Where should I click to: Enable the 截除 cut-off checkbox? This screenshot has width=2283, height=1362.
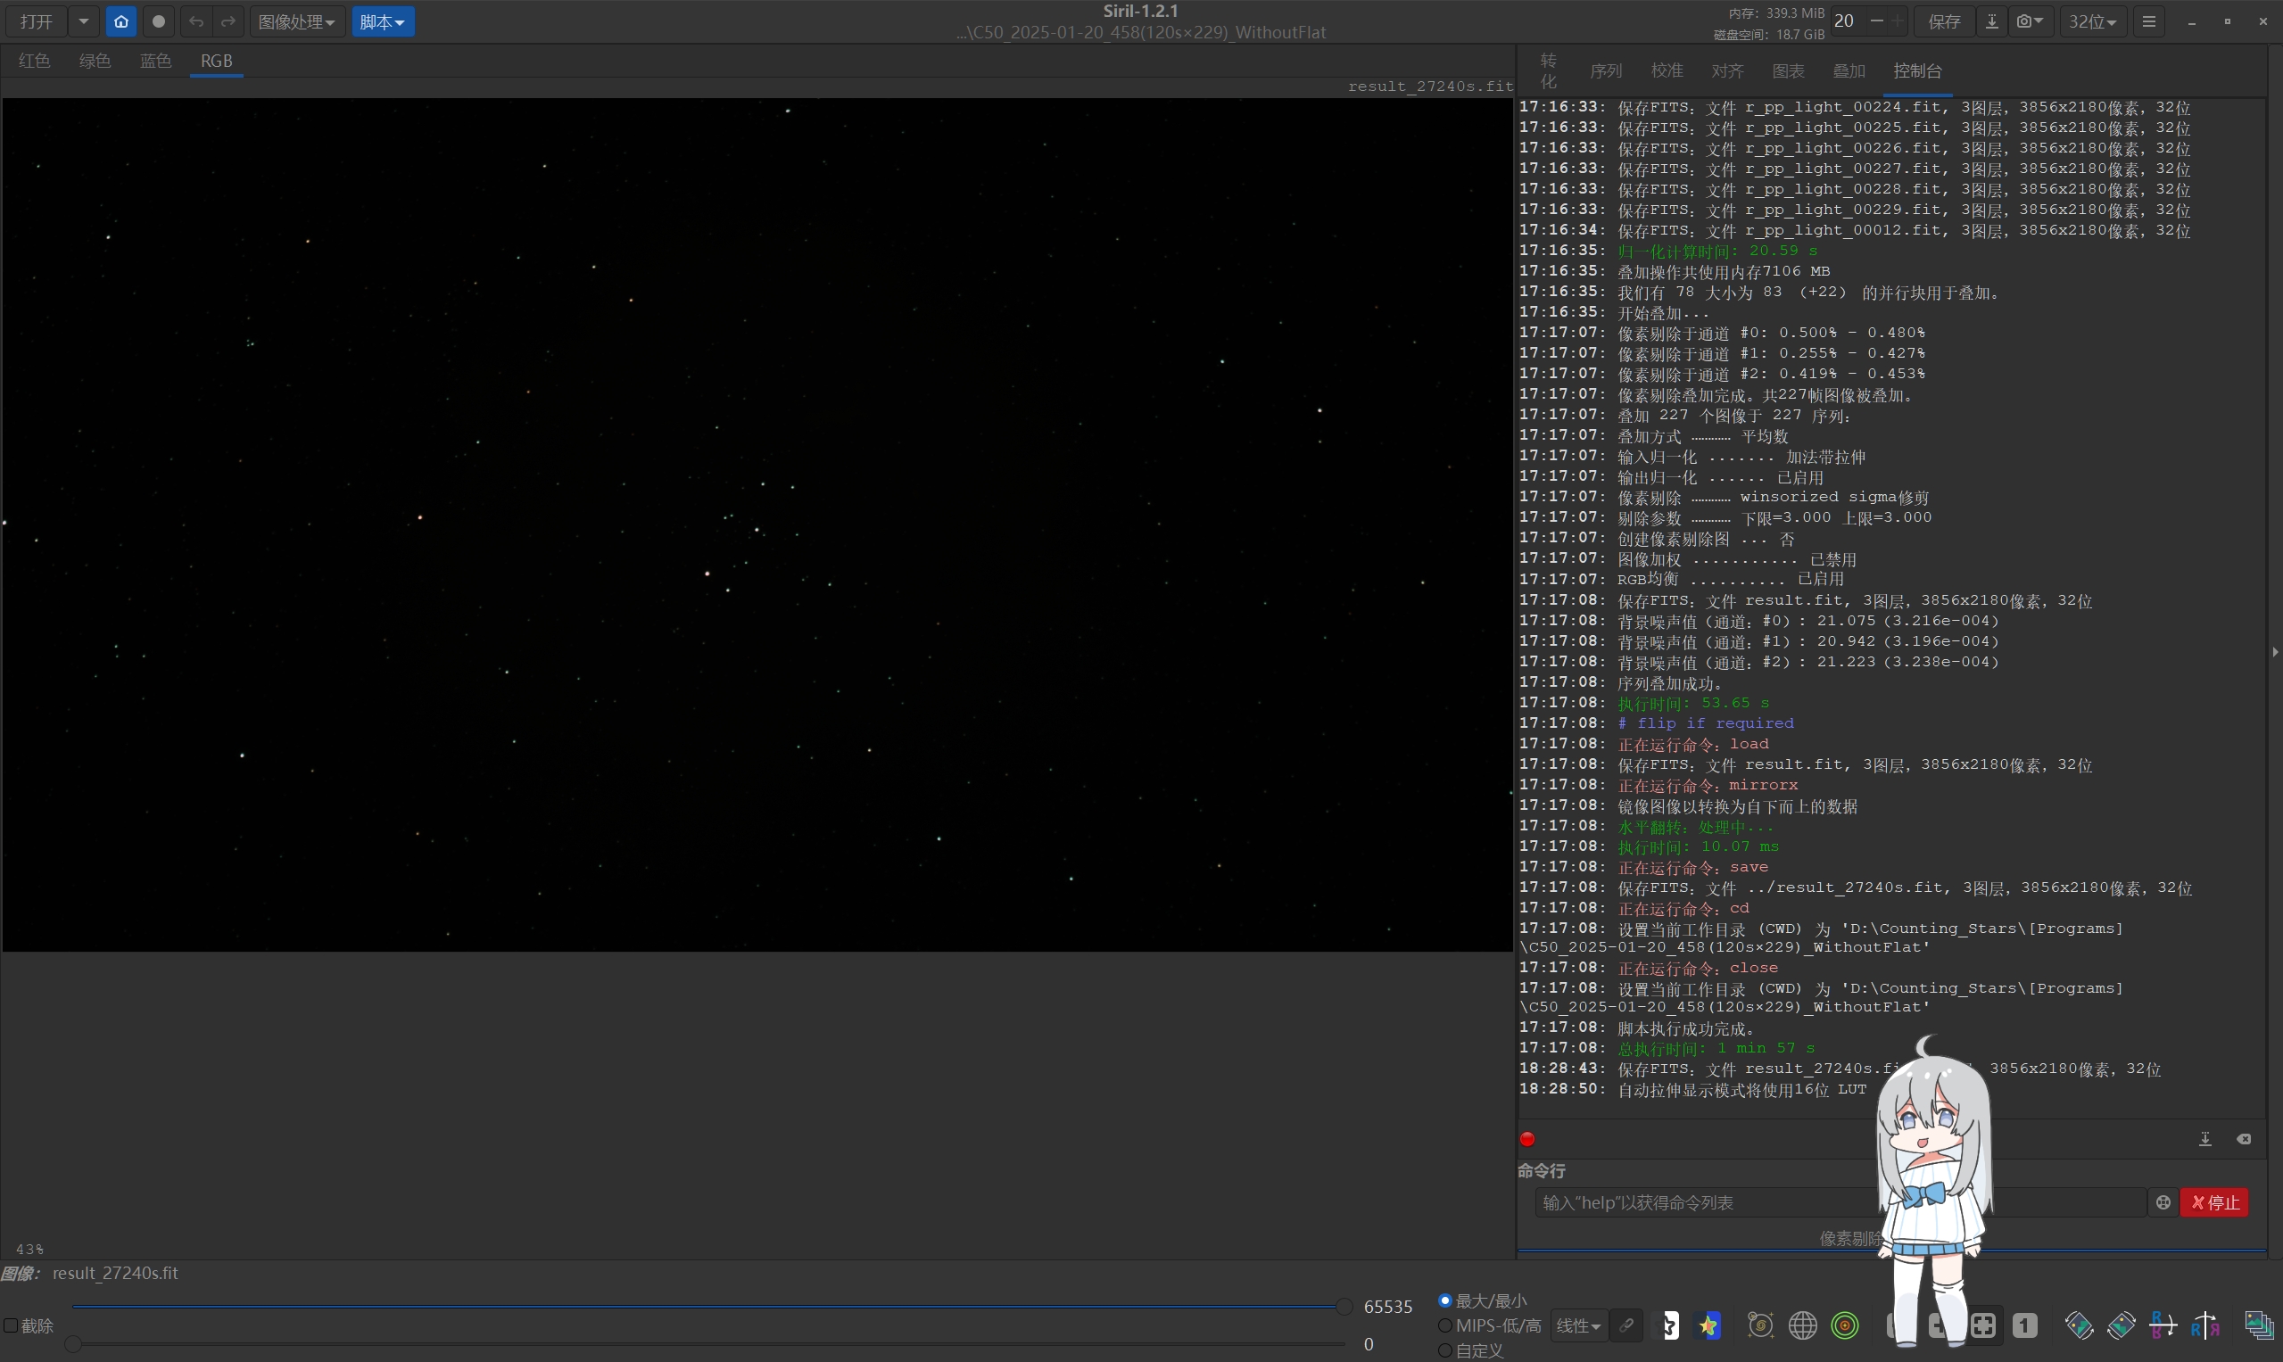tap(11, 1326)
